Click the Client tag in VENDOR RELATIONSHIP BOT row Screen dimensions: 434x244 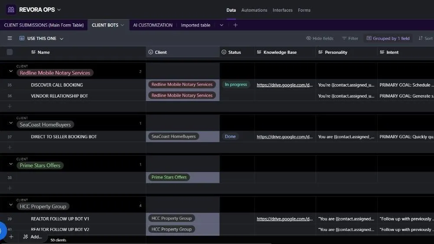[182, 95]
